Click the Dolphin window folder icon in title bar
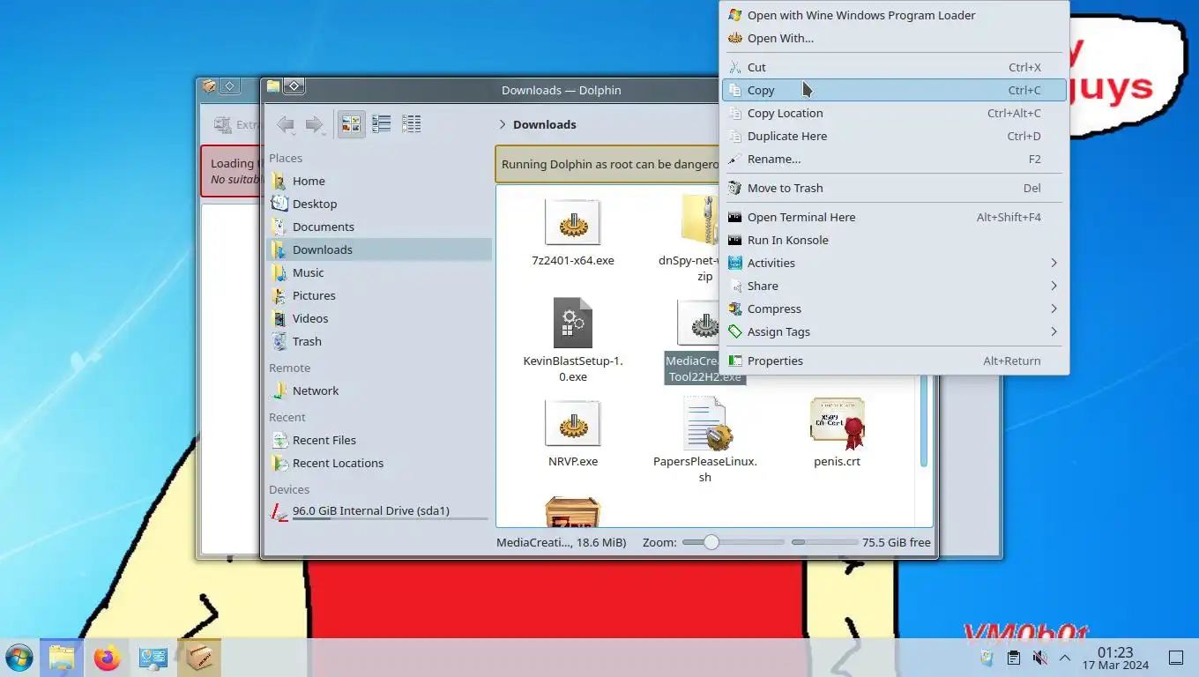This screenshot has width=1199, height=677. tap(273, 86)
